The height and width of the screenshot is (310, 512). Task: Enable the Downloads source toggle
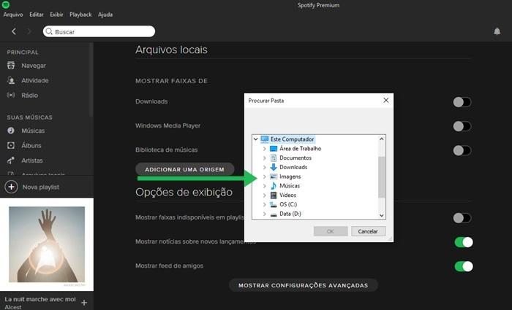(462, 102)
